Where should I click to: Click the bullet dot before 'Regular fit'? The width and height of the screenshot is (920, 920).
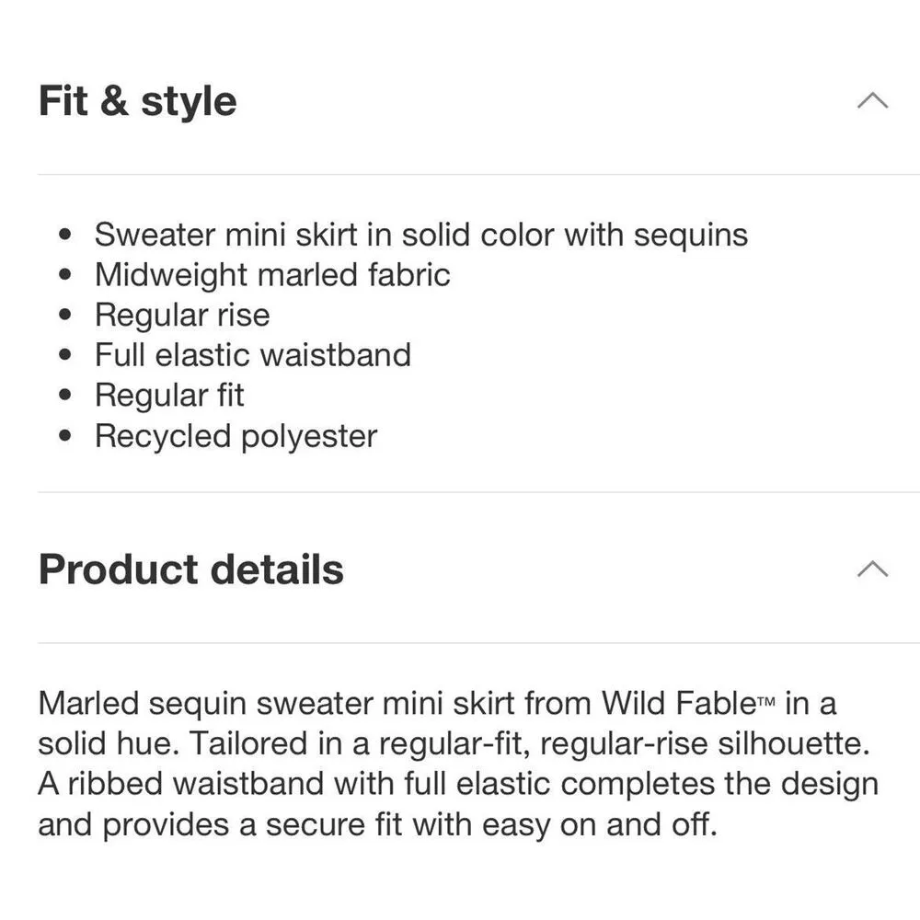tap(64, 396)
